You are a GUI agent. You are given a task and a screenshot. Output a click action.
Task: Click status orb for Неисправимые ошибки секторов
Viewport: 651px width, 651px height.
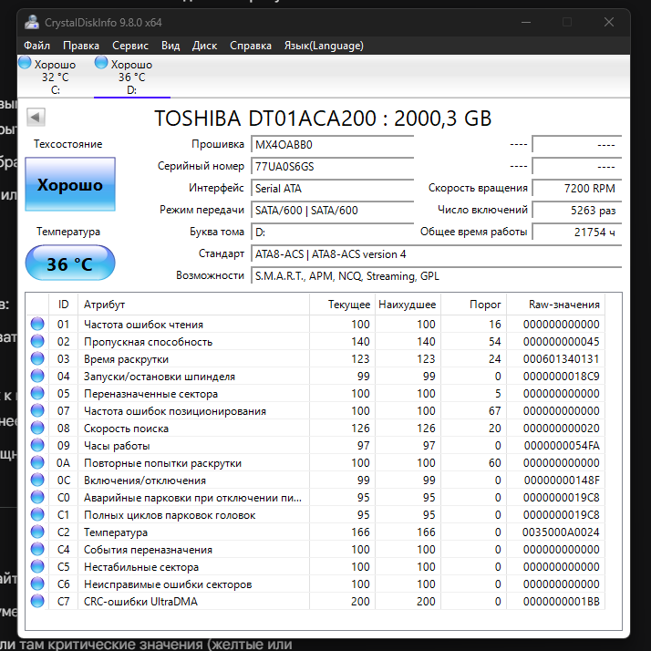pyautogui.click(x=37, y=584)
